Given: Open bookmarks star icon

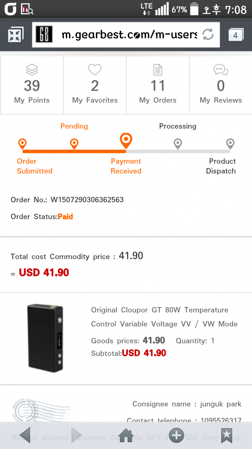Looking at the screenshot, I should (227, 435).
